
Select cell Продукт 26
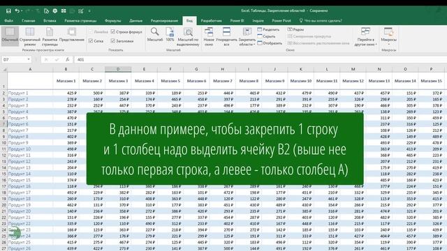[30, 248]
